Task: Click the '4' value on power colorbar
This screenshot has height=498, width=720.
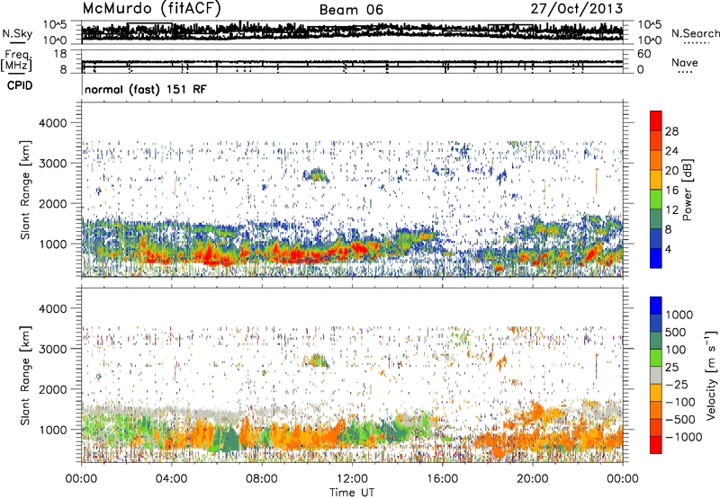Action: [668, 249]
